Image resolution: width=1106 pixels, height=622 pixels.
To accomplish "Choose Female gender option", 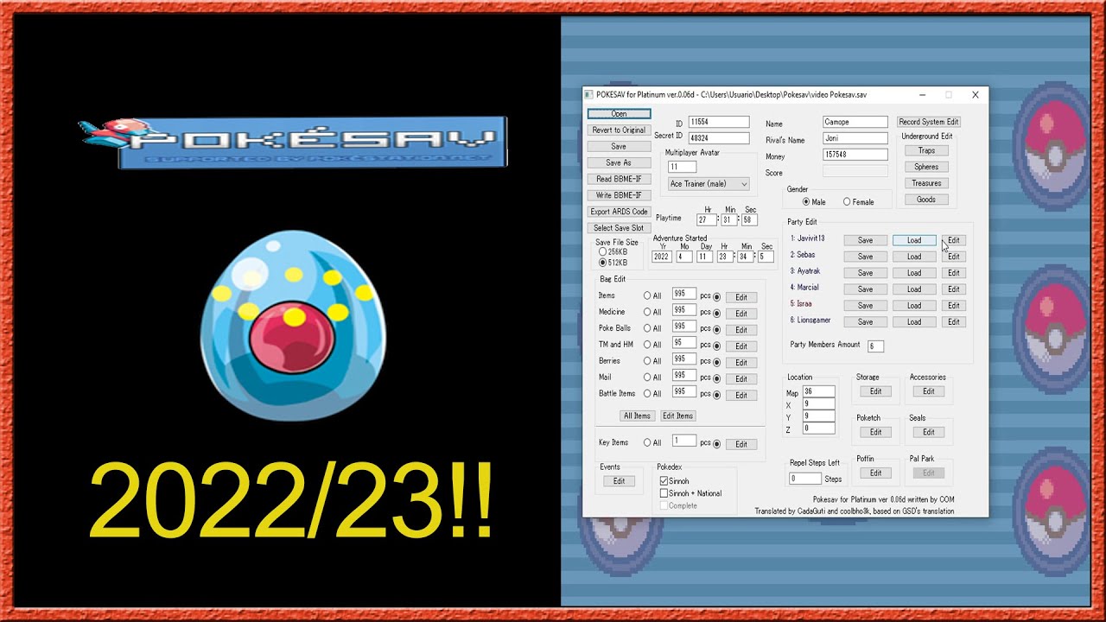I will click(x=847, y=202).
